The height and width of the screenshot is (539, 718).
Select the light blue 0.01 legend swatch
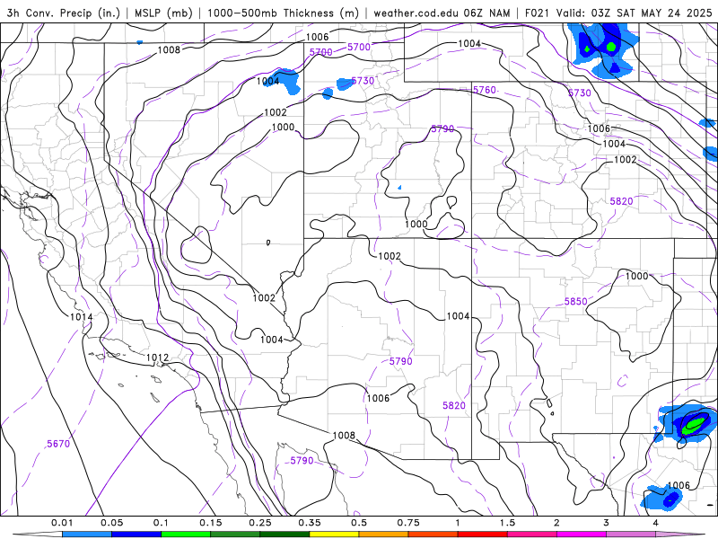[x=86, y=535]
